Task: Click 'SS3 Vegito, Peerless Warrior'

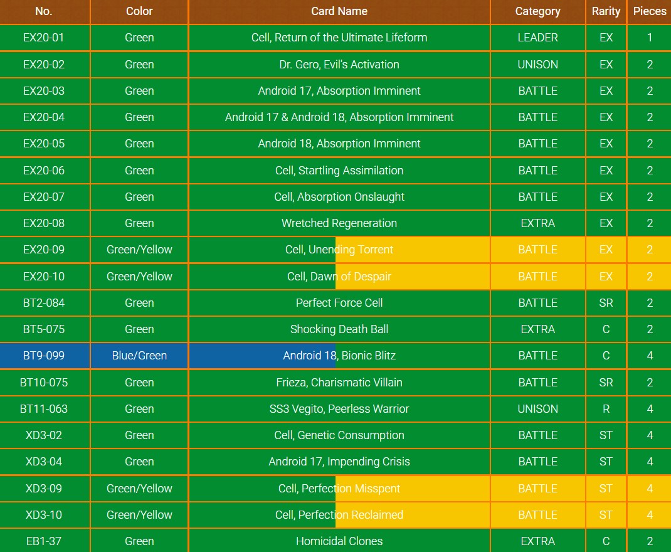Action: coord(339,409)
